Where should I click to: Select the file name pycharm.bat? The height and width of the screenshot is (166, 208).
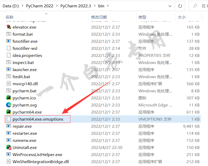tap(24, 91)
